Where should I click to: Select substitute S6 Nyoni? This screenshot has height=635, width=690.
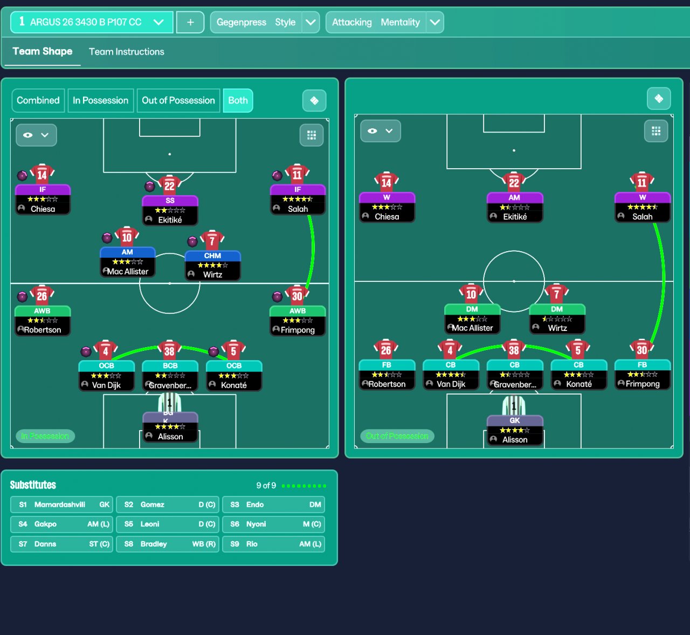tap(274, 524)
